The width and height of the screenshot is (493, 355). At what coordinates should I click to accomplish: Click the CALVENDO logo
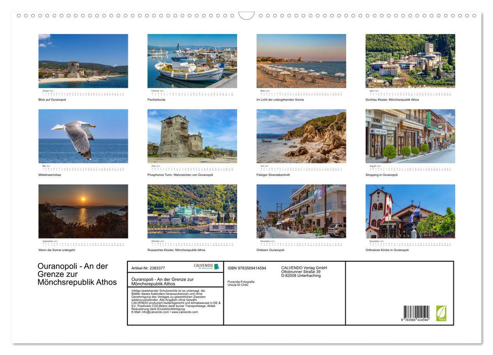pyautogui.click(x=206, y=266)
